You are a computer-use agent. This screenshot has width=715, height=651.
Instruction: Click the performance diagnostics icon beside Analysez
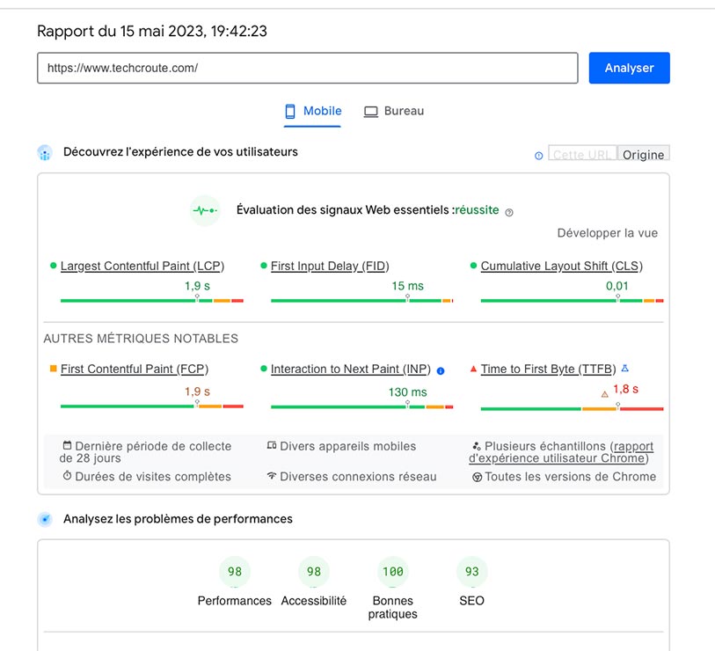(45, 519)
